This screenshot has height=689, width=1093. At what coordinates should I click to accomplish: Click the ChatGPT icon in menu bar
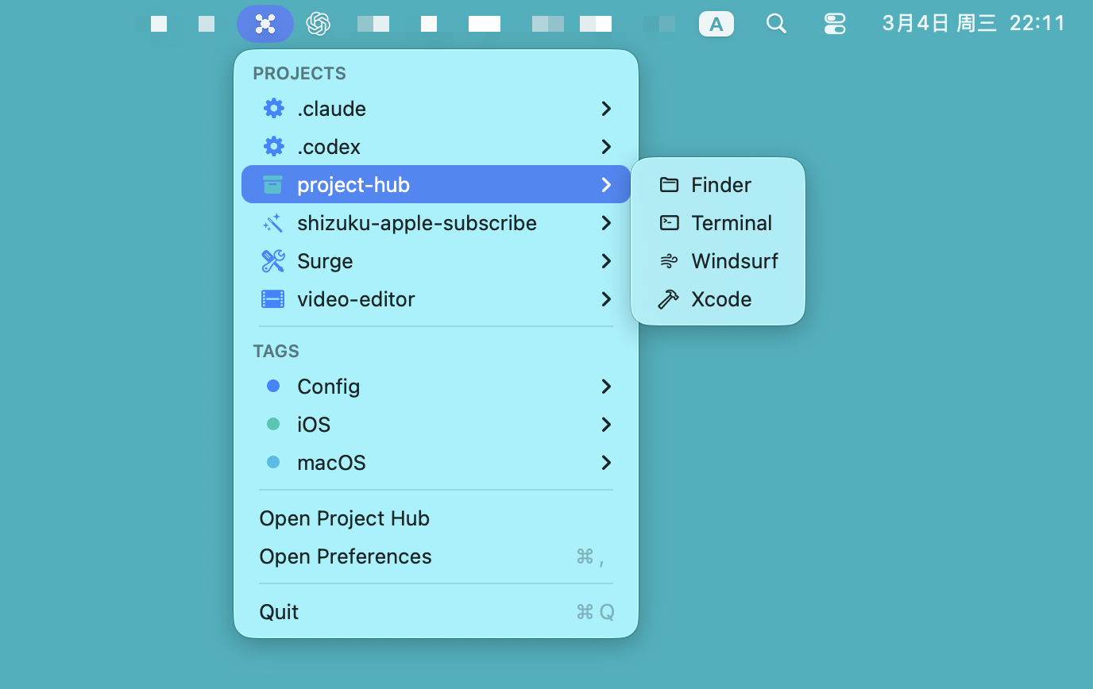[x=319, y=24]
